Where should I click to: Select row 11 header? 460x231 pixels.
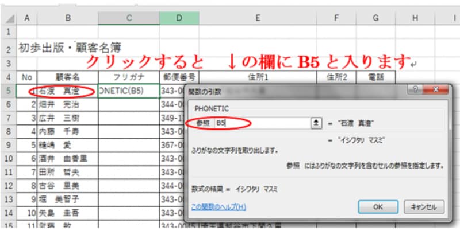(x=9, y=172)
